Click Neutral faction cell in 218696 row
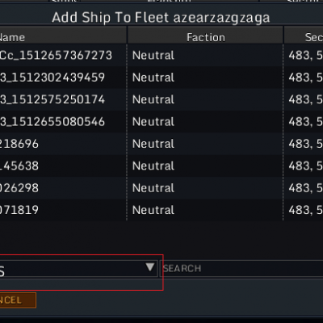Image resolution: width=323 pixels, height=323 pixels. point(153,144)
